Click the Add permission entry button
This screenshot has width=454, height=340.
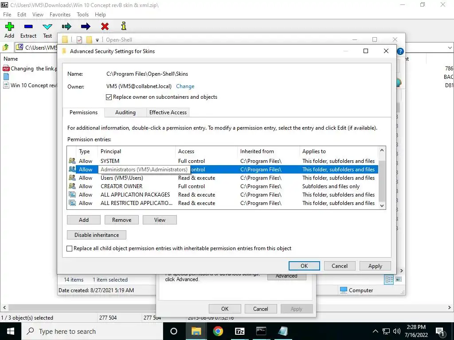[84, 220]
